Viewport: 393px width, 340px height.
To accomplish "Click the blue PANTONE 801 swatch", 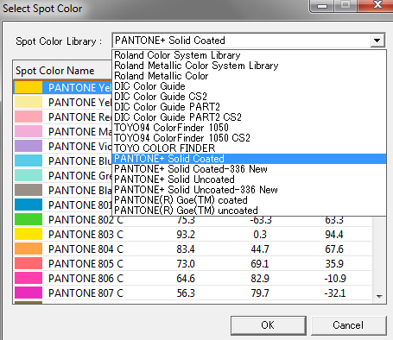I will (29, 205).
